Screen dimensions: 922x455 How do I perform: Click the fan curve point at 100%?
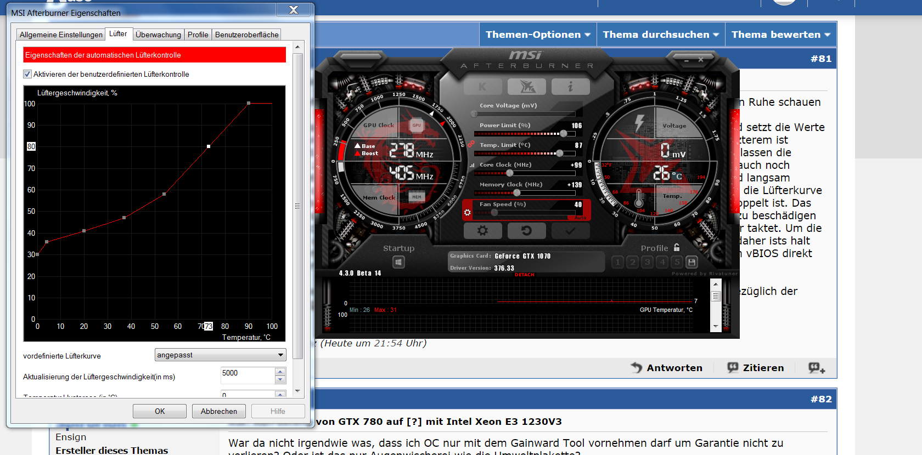249,103
